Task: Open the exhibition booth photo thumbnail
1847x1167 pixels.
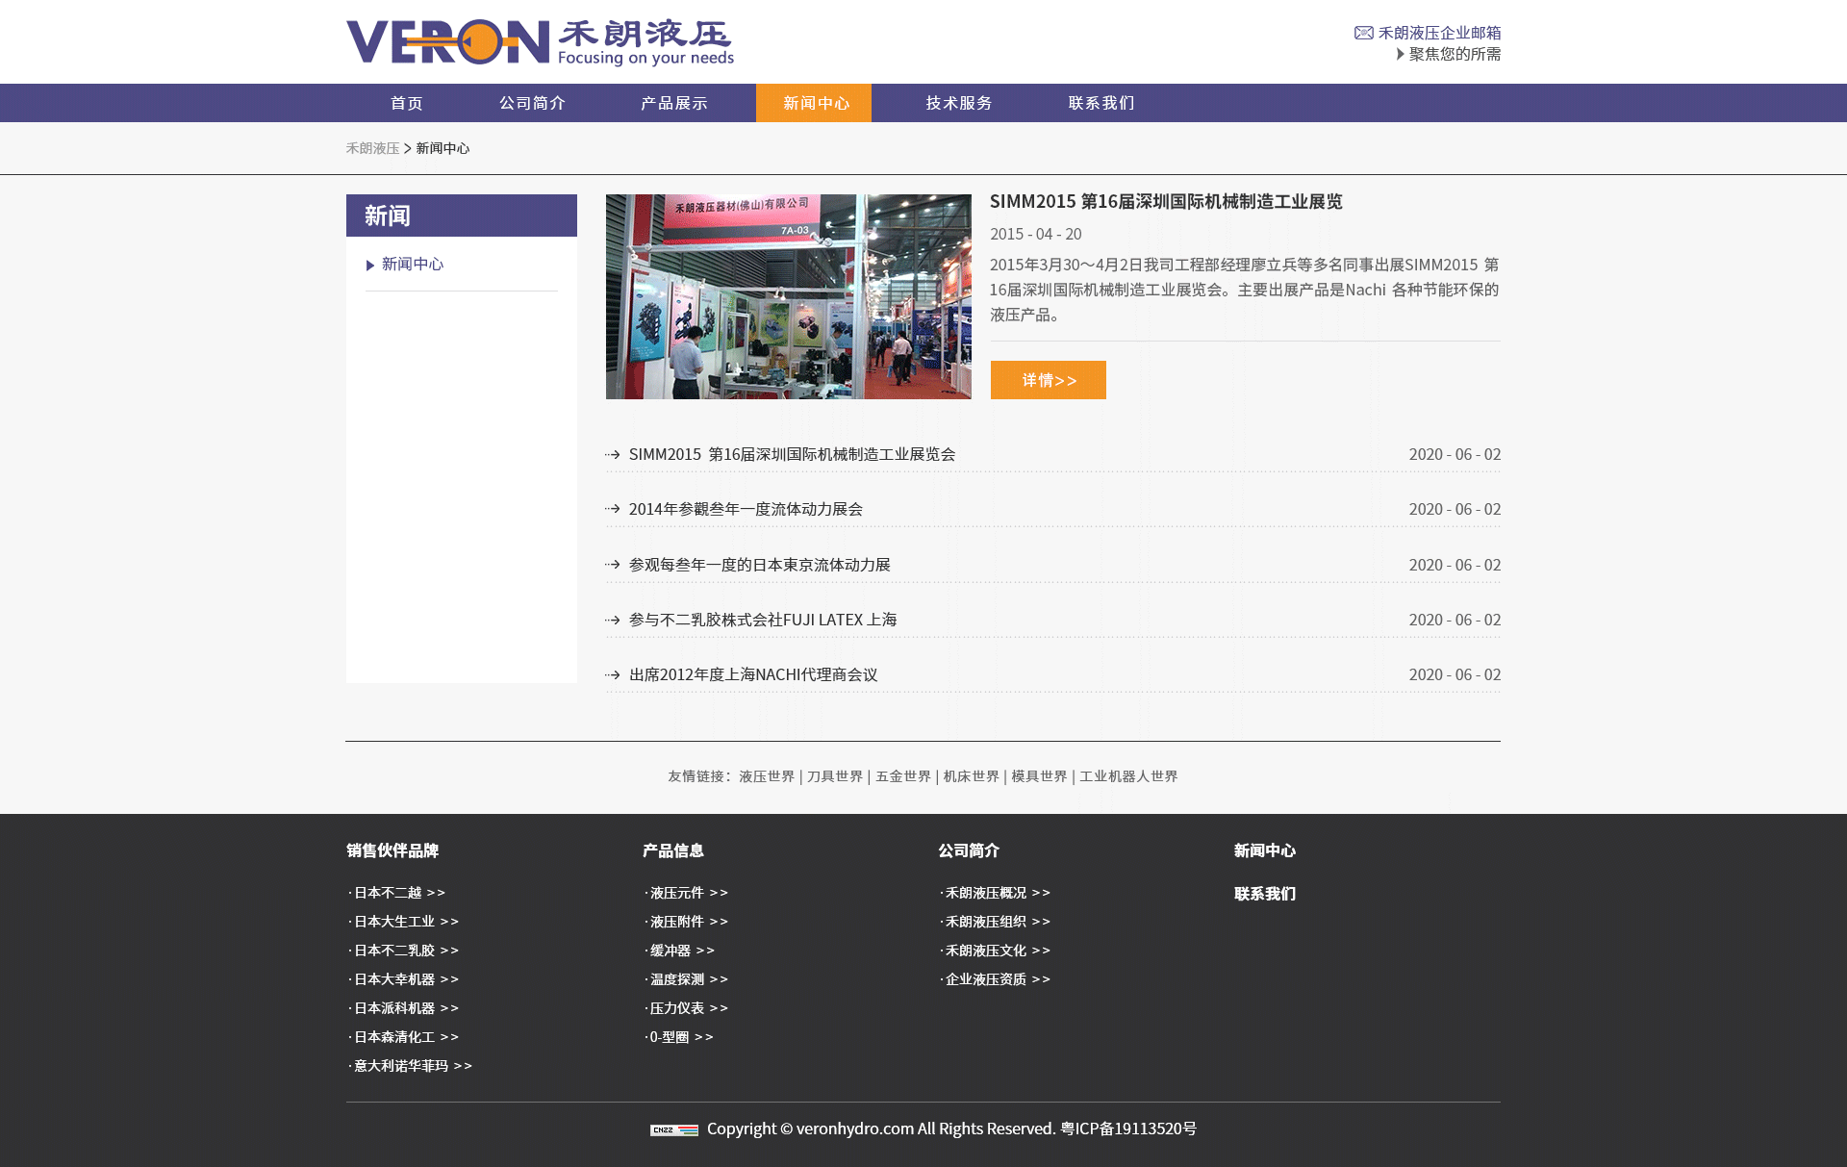Action: point(788,296)
